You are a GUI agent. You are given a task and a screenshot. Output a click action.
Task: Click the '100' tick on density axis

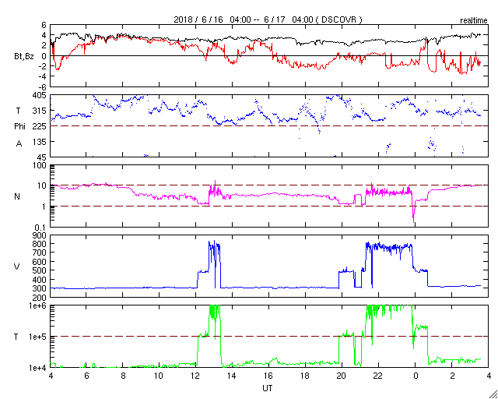tap(40, 166)
